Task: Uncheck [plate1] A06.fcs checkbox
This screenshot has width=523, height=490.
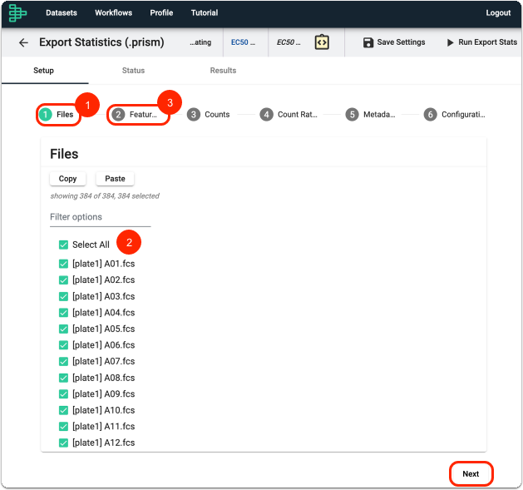Action: click(63, 344)
